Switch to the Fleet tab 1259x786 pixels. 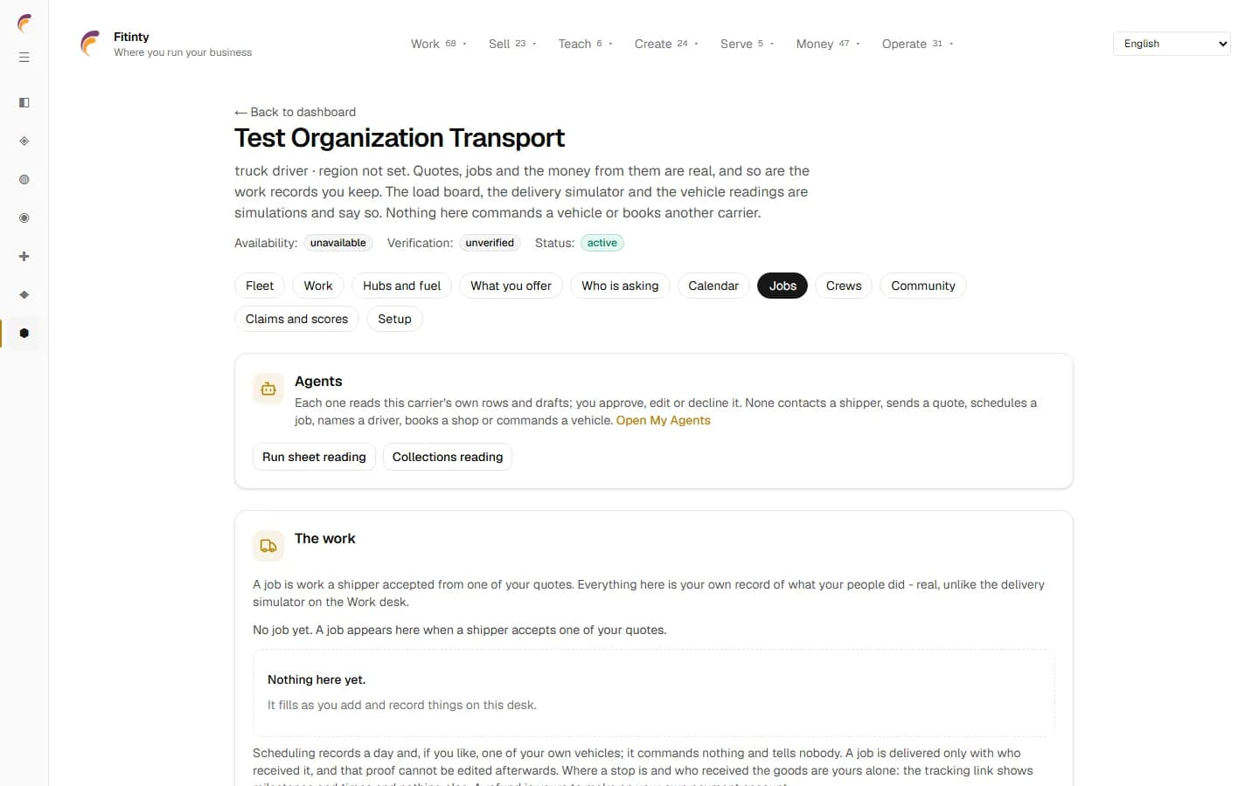260,286
